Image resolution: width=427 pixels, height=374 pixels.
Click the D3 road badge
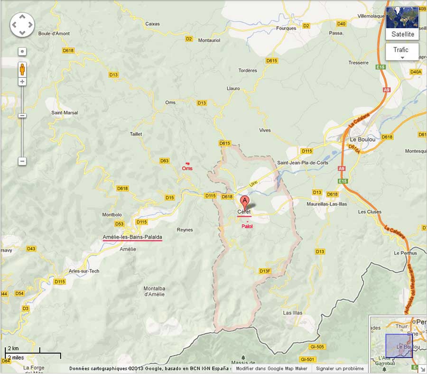pos(26,308)
